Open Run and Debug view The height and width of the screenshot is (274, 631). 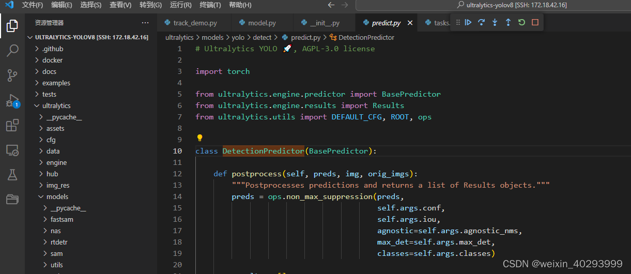pos(12,100)
